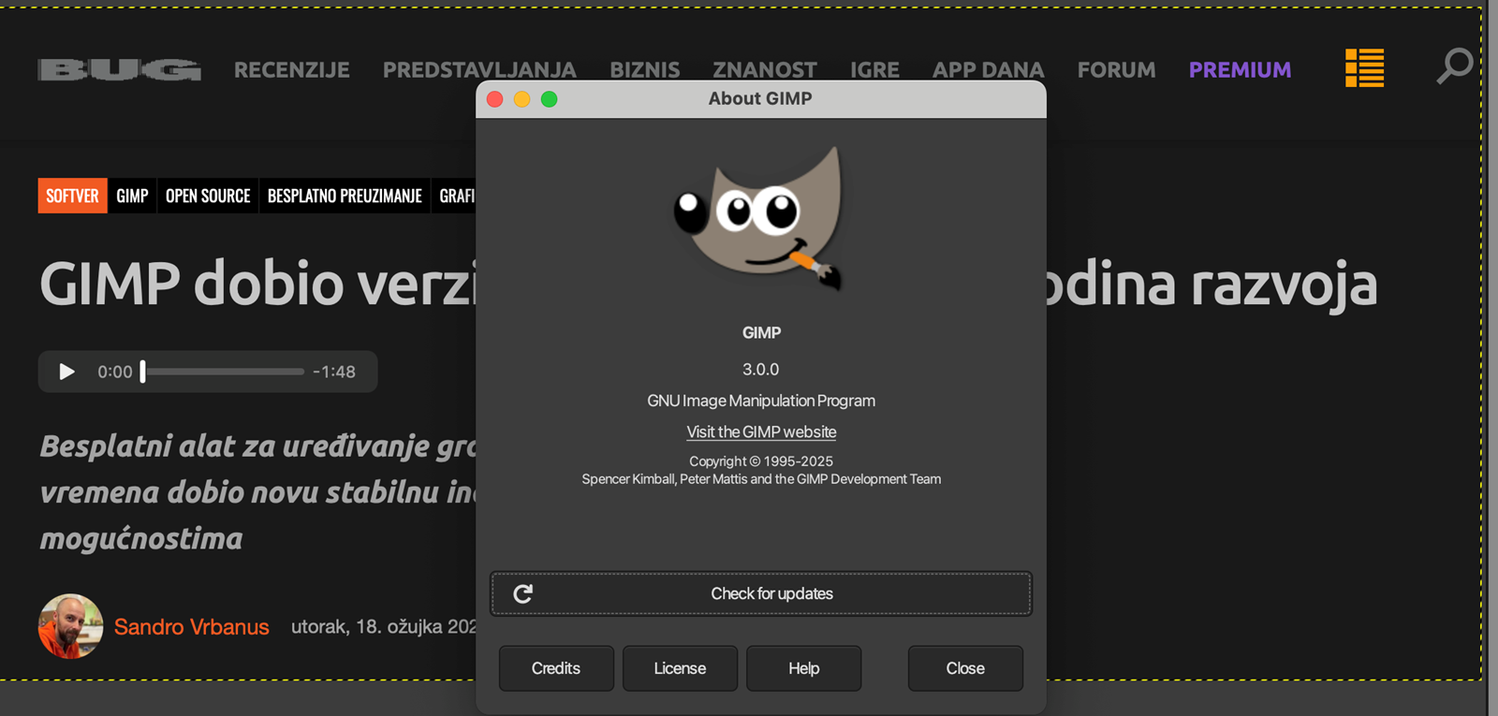Click author avatar of Sandro Vrbanus
Screen dimensions: 1498x716
point(70,626)
